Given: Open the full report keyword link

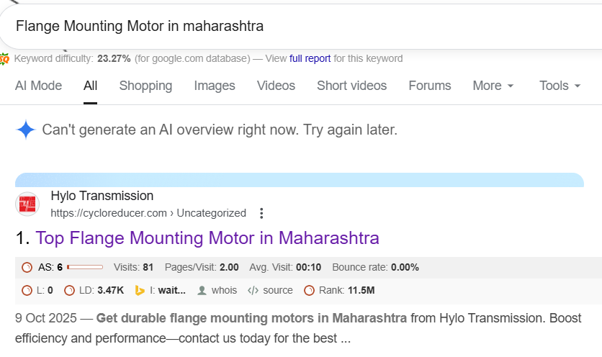Looking at the screenshot, I should pyautogui.click(x=309, y=58).
